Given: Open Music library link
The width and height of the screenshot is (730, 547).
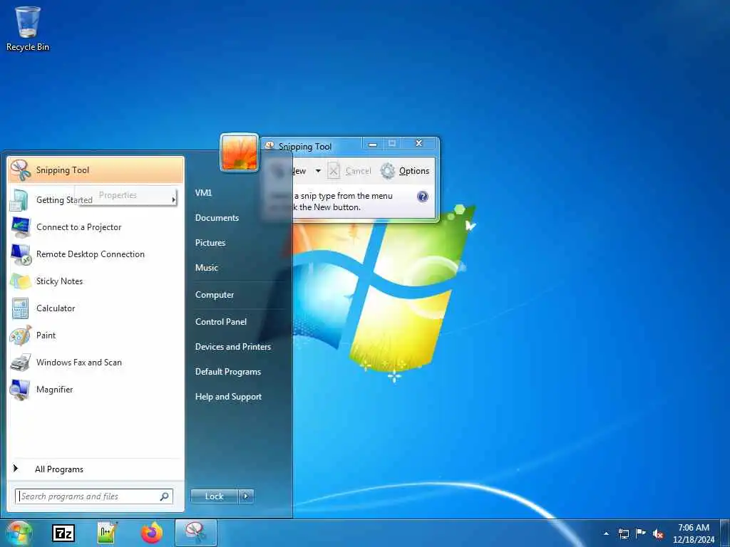Looking at the screenshot, I should pos(206,268).
